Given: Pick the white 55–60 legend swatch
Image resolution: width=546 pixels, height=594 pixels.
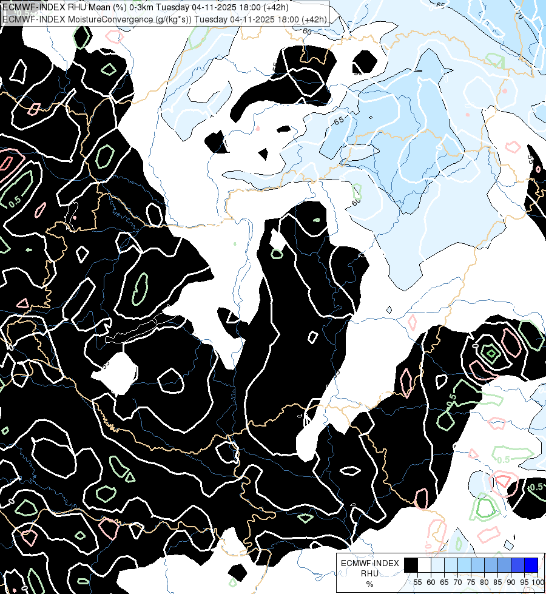Looking at the screenshot, I should click(x=425, y=565).
